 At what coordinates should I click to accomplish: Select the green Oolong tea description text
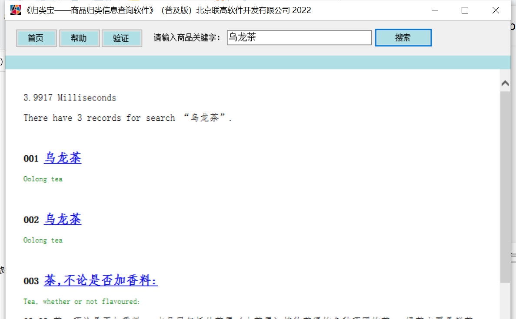point(43,178)
